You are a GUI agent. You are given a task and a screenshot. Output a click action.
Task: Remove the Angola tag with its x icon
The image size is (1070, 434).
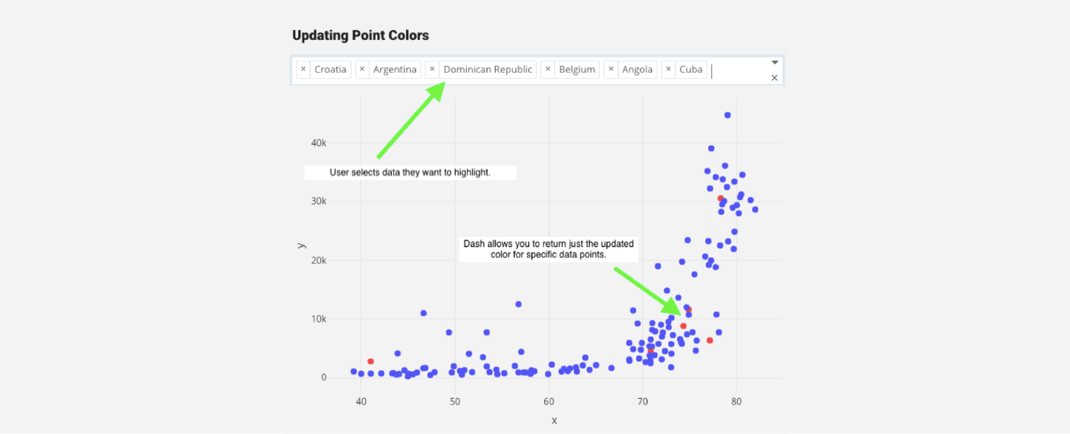pyautogui.click(x=611, y=69)
